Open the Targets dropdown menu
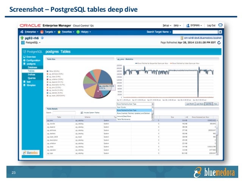 pyautogui.click(x=50, y=32)
